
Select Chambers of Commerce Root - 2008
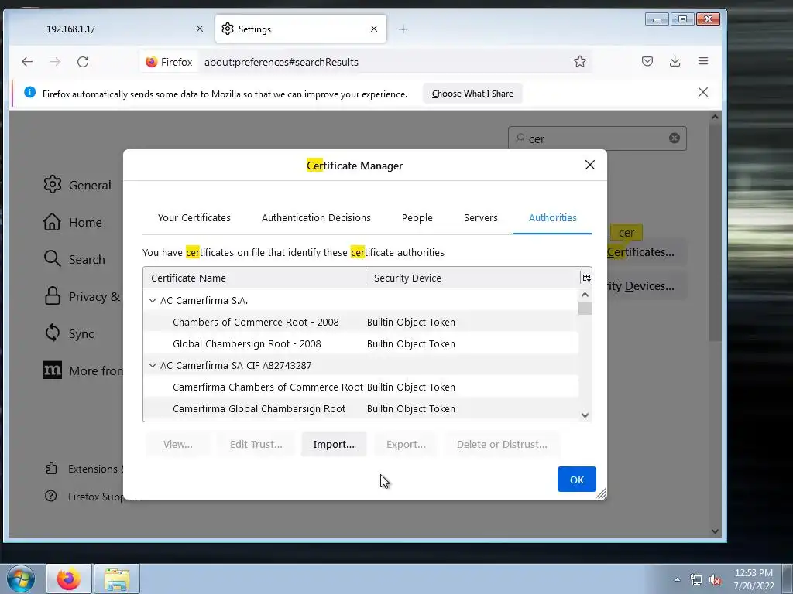pyautogui.click(x=361, y=322)
